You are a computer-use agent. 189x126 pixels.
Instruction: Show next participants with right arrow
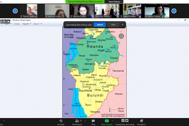[174, 11]
